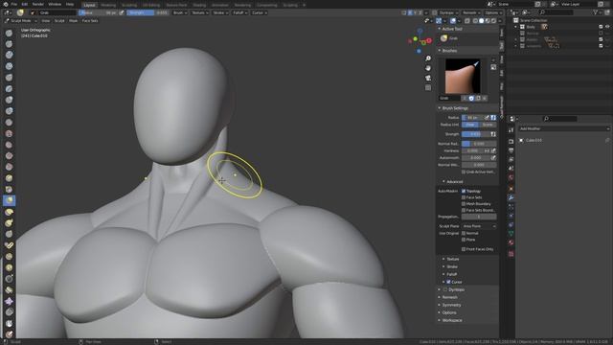Enable the Face Sets automasking checkbox
Image resolution: width=613 pixels, height=345 pixels.
pyautogui.click(x=464, y=197)
